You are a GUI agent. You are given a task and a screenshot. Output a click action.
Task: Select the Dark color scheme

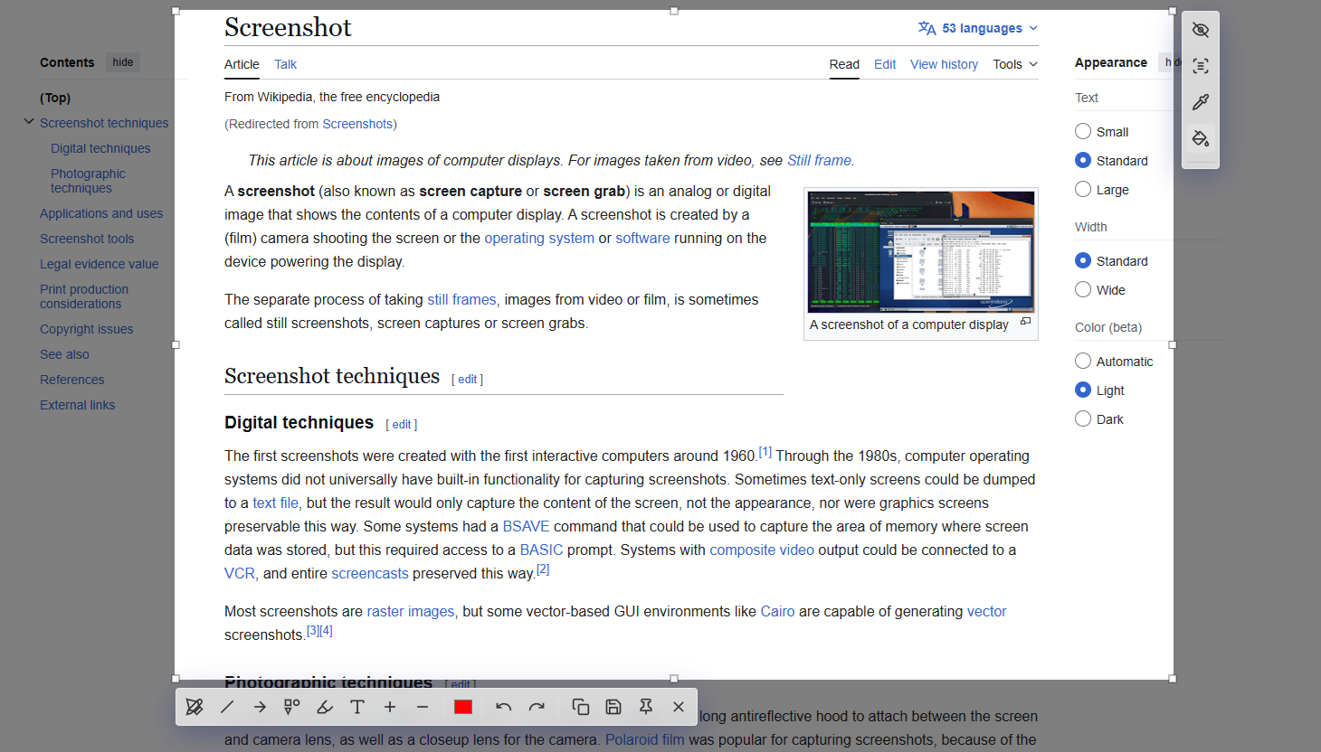tap(1082, 418)
